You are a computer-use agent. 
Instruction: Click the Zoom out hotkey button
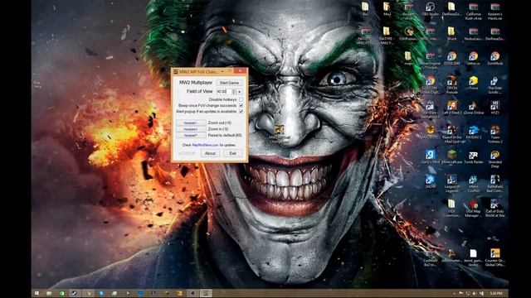(191, 123)
